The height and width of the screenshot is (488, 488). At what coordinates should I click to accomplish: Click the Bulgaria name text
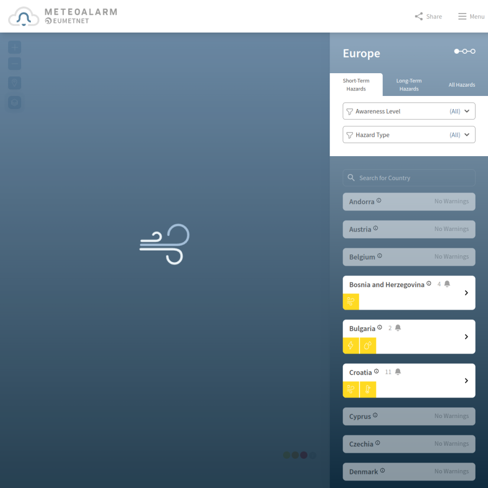pyautogui.click(x=362, y=329)
